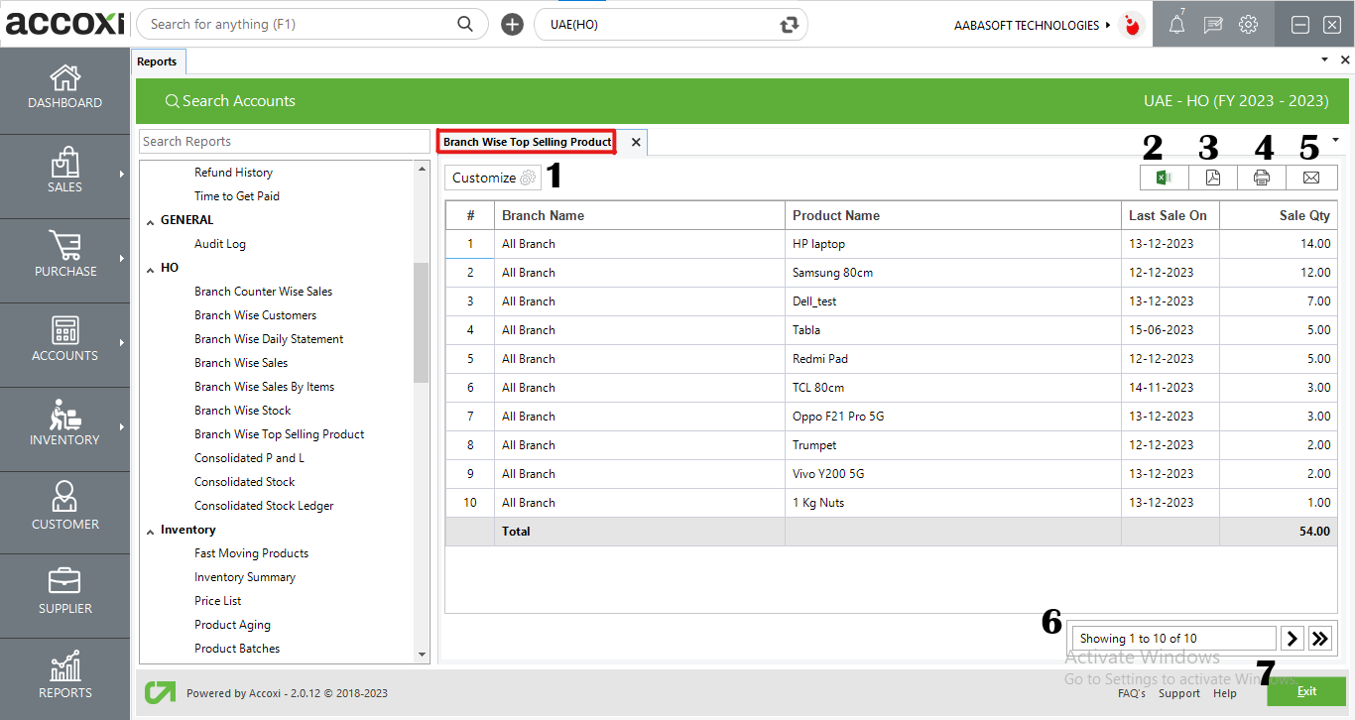Export report as PDF
1355x720 pixels.
[x=1212, y=178]
